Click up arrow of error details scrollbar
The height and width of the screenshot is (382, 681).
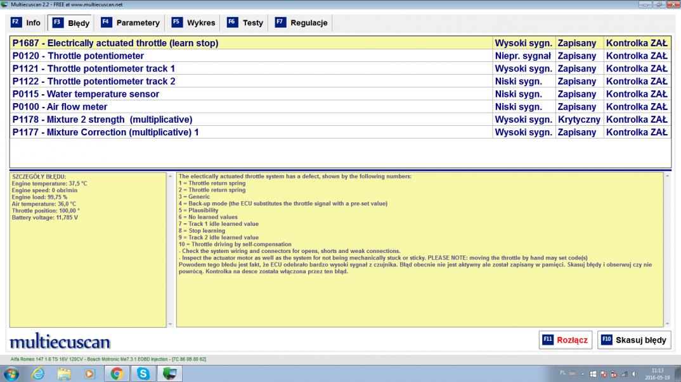170,176
